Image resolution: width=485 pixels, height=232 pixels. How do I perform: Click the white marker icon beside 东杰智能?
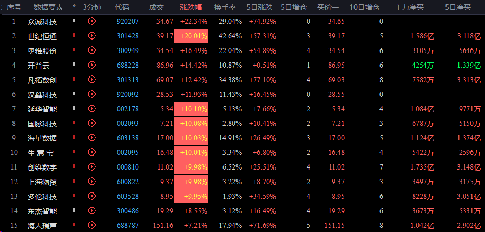tap(74, 210)
